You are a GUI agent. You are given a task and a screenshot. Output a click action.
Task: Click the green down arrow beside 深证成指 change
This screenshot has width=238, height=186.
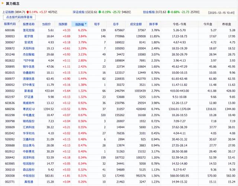100,12
